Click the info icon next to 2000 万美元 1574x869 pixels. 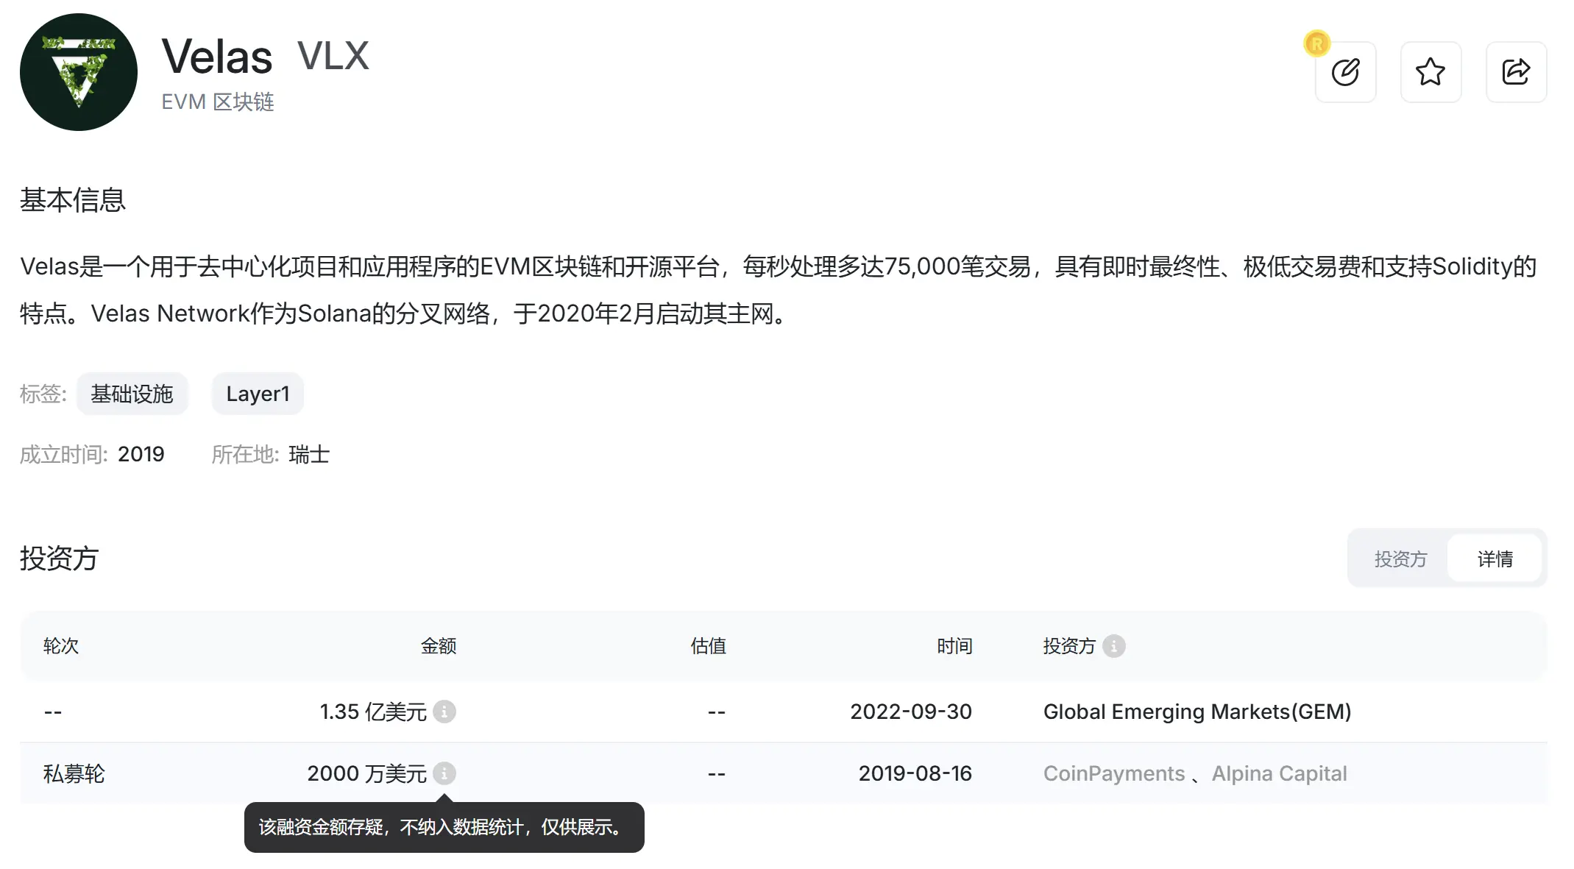click(x=444, y=773)
